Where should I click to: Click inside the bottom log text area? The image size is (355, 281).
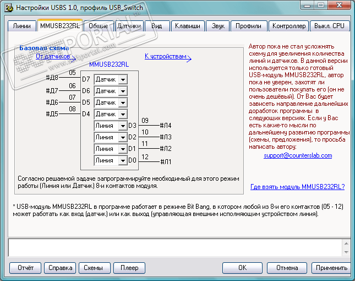[176, 248]
